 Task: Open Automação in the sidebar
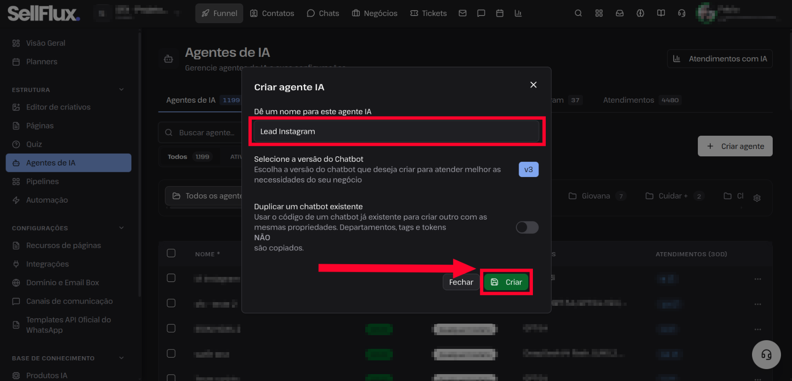(x=68, y=200)
